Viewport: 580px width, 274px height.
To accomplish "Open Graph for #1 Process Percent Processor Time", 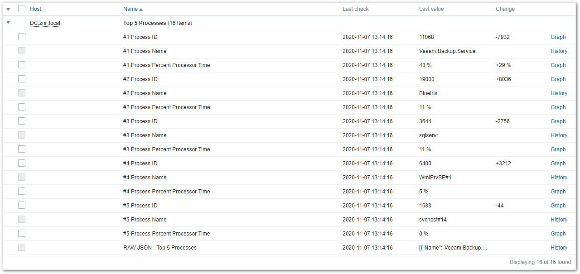I will coord(558,65).
